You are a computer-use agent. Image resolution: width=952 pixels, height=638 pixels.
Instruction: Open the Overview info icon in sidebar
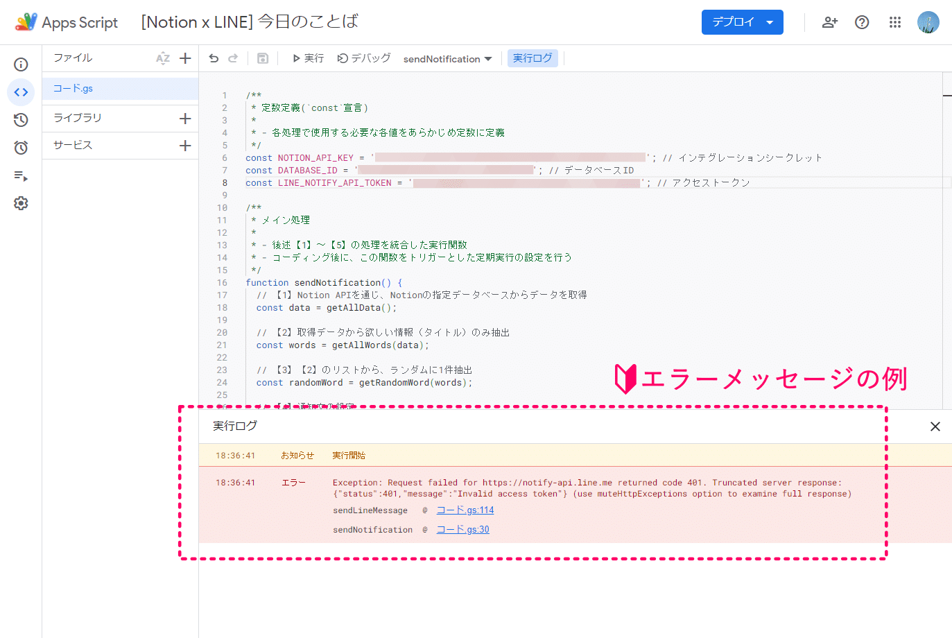coord(21,64)
